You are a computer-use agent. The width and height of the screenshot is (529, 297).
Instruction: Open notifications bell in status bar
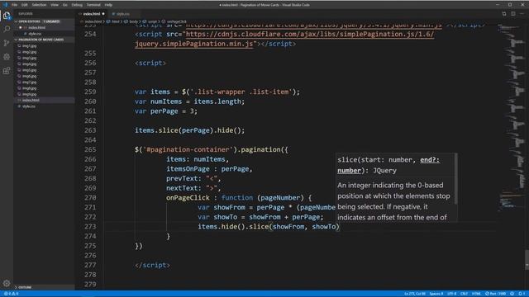pyautogui.click(x=521, y=294)
